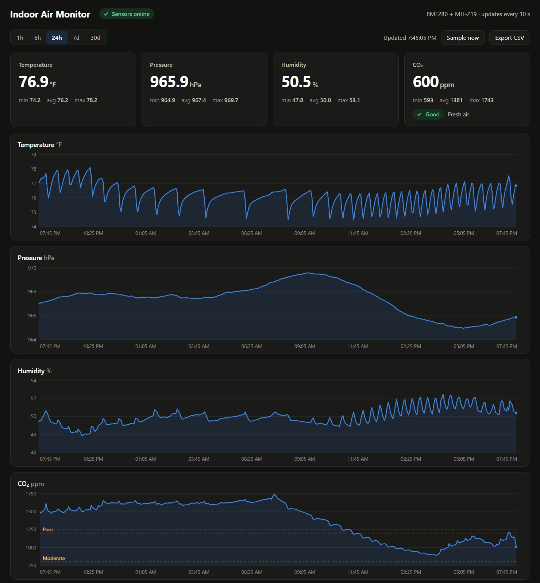Screen dimensions: 540x583
Task: Click the Sensors online status badge
Action: coord(127,14)
